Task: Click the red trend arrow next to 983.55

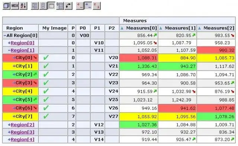Action: 232,35
